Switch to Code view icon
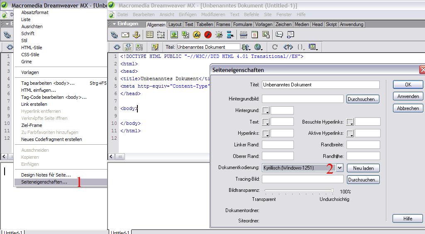Viewport: 425px width, 234px height. 117,47
